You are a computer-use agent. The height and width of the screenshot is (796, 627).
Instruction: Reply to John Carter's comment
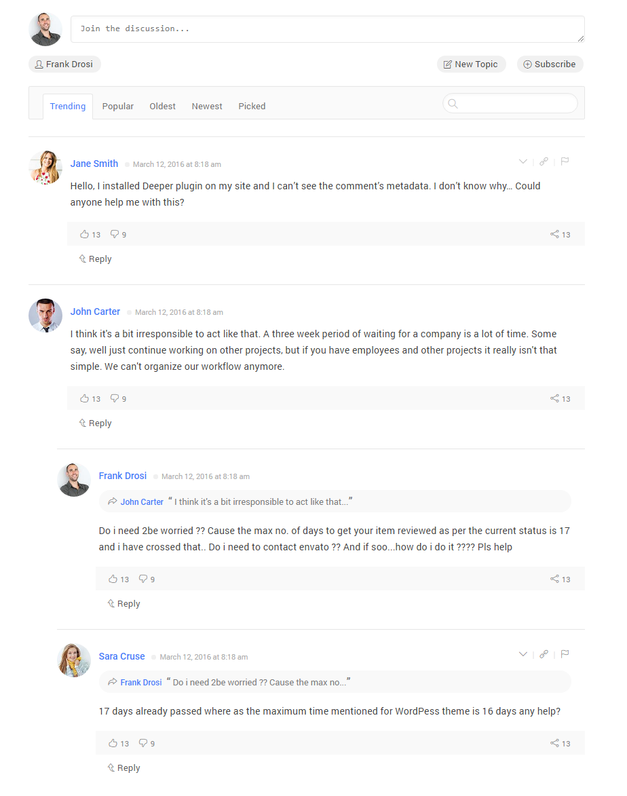96,423
